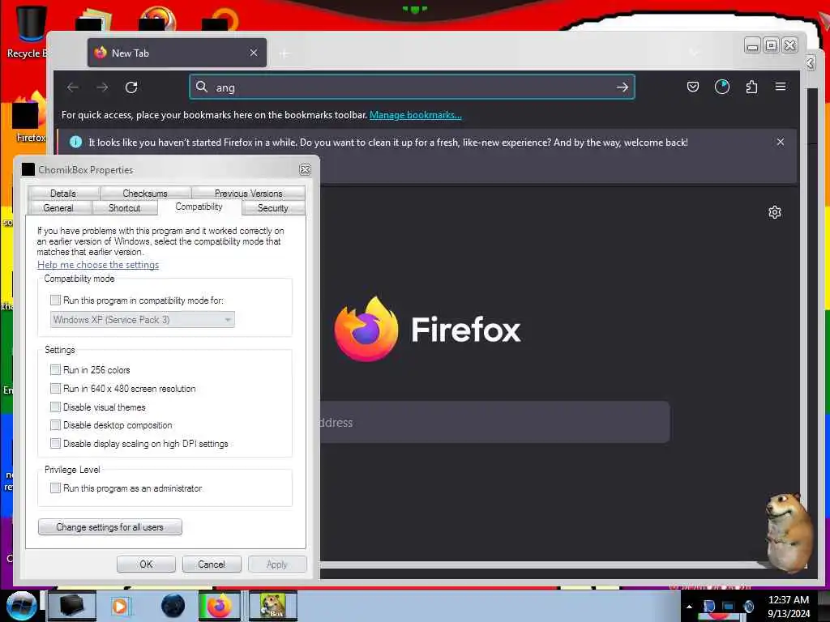This screenshot has height=622, width=830.
Task: Open New Tab personalize gear icon
Action: tap(774, 212)
